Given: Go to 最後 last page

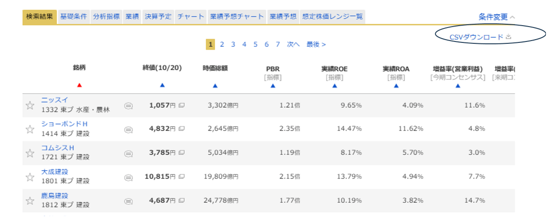Looking at the screenshot, I should point(316,44).
